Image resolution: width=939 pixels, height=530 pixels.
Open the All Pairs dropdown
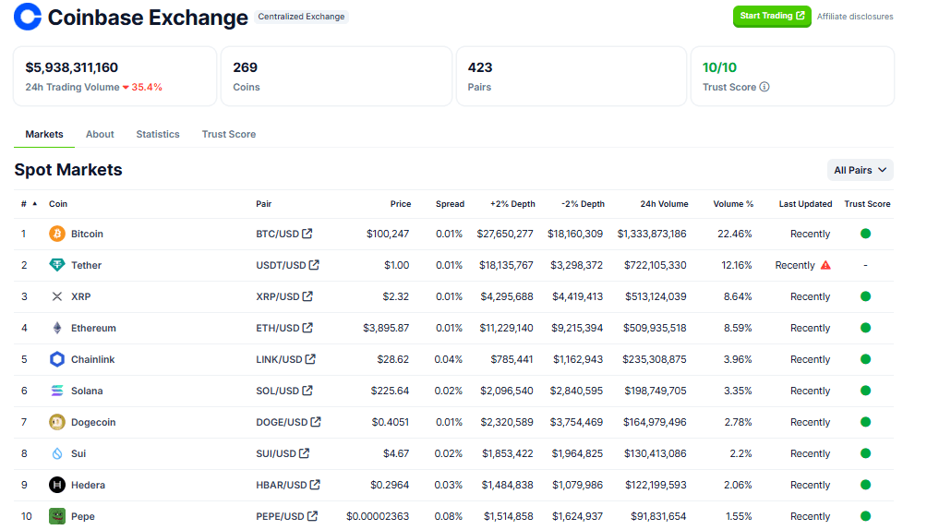[860, 170]
